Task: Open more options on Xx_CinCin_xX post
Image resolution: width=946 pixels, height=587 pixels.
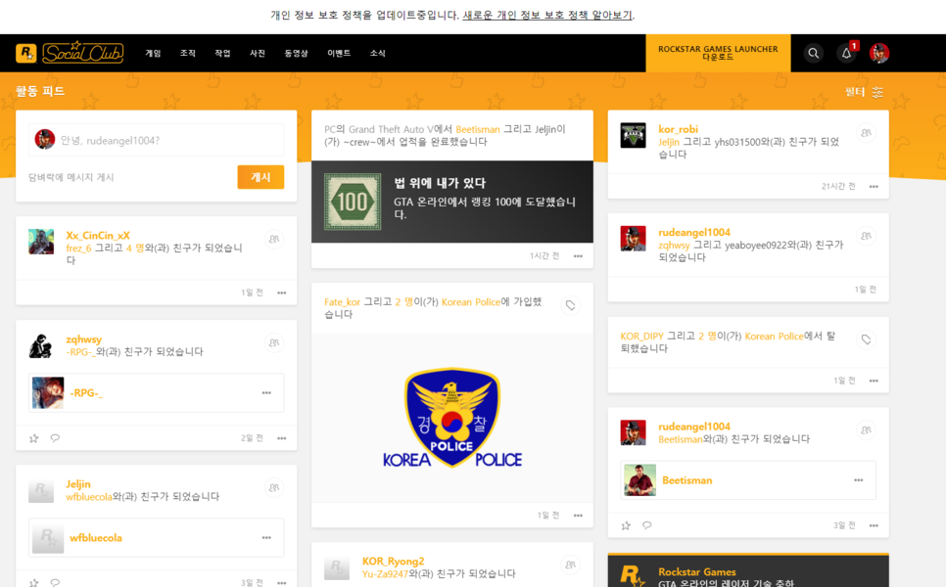Action: point(282,293)
